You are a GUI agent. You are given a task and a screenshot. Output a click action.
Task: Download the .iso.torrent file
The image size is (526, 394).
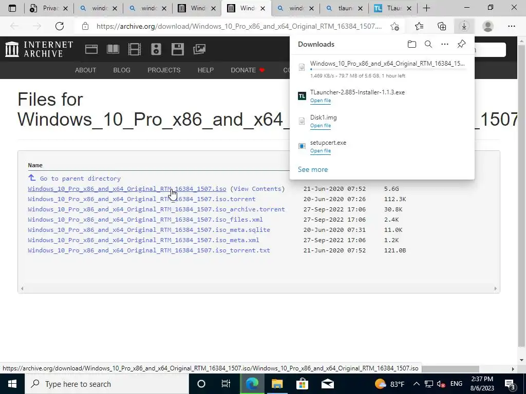pyautogui.click(x=142, y=199)
